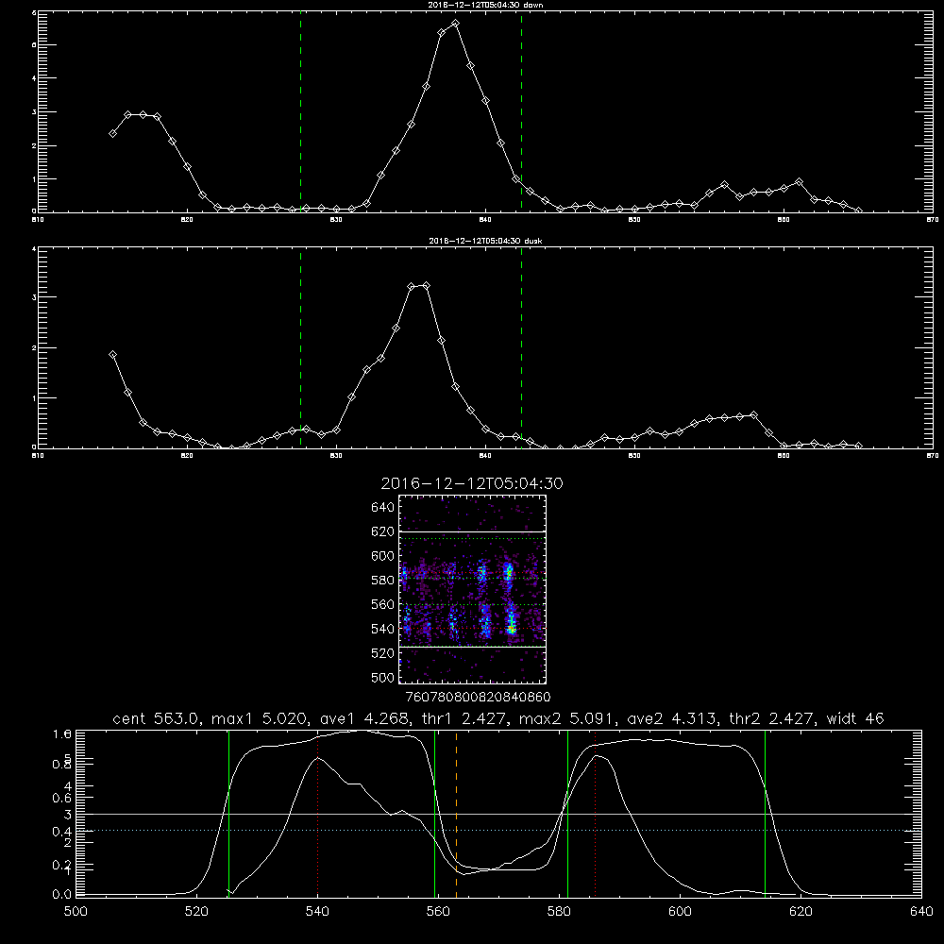Click the large "2016-12-12T05:04:30" title above the image

(x=472, y=483)
